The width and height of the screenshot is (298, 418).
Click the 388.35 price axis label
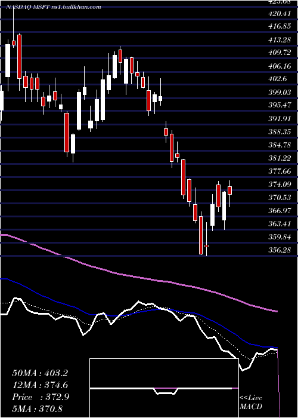tap(279, 132)
